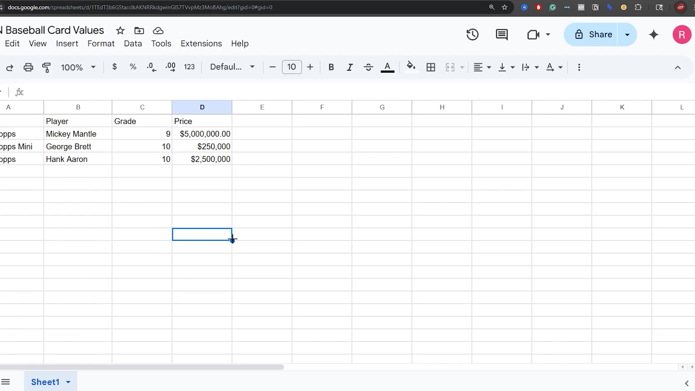Image resolution: width=695 pixels, height=391 pixels.
Task: Toggle italic formatting
Action: click(x=350, y=67)
